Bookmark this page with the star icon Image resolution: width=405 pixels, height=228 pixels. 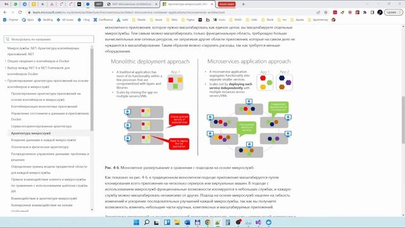tap(326, 12)
